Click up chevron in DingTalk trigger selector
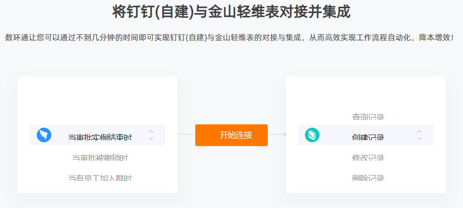 click(151, 132)
